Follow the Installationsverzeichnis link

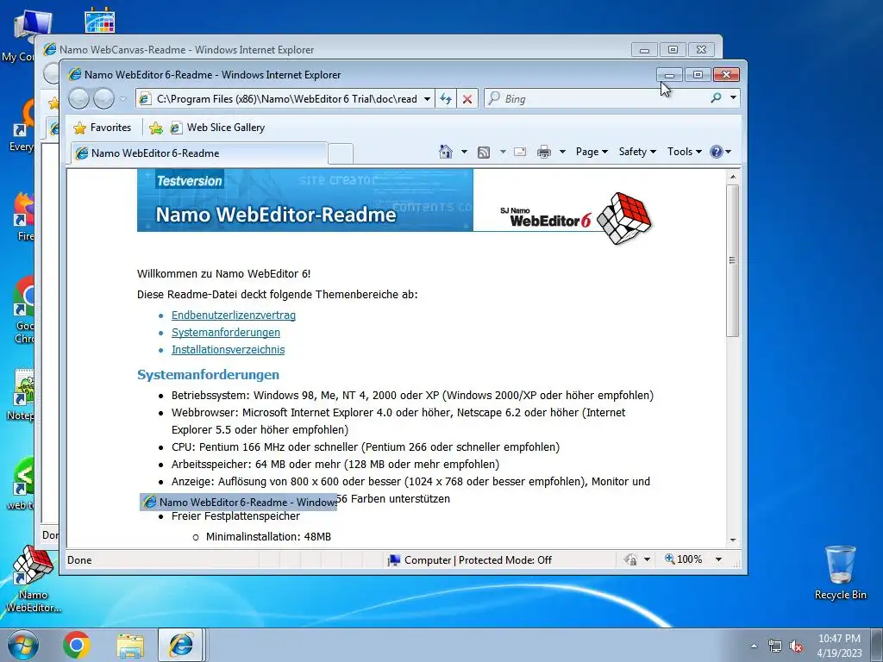click(228, 350)
